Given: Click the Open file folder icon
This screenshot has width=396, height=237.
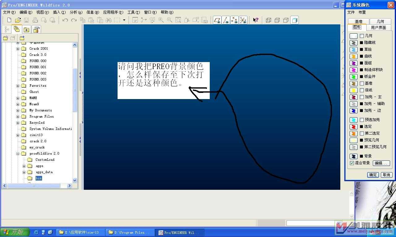Looking at the screenshot, I should (18, 20).
